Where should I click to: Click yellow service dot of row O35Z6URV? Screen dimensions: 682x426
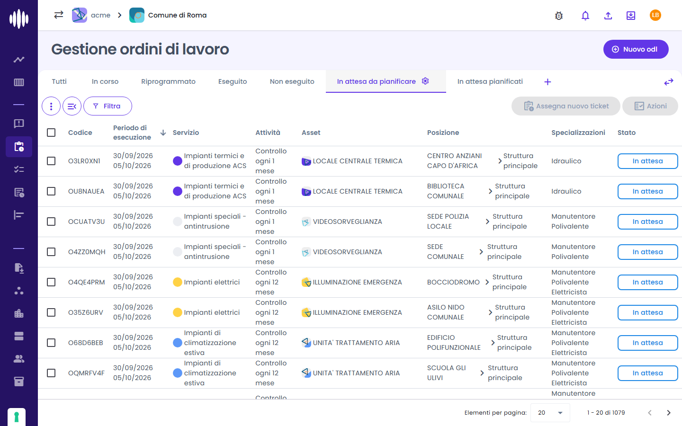pos(178,312)
